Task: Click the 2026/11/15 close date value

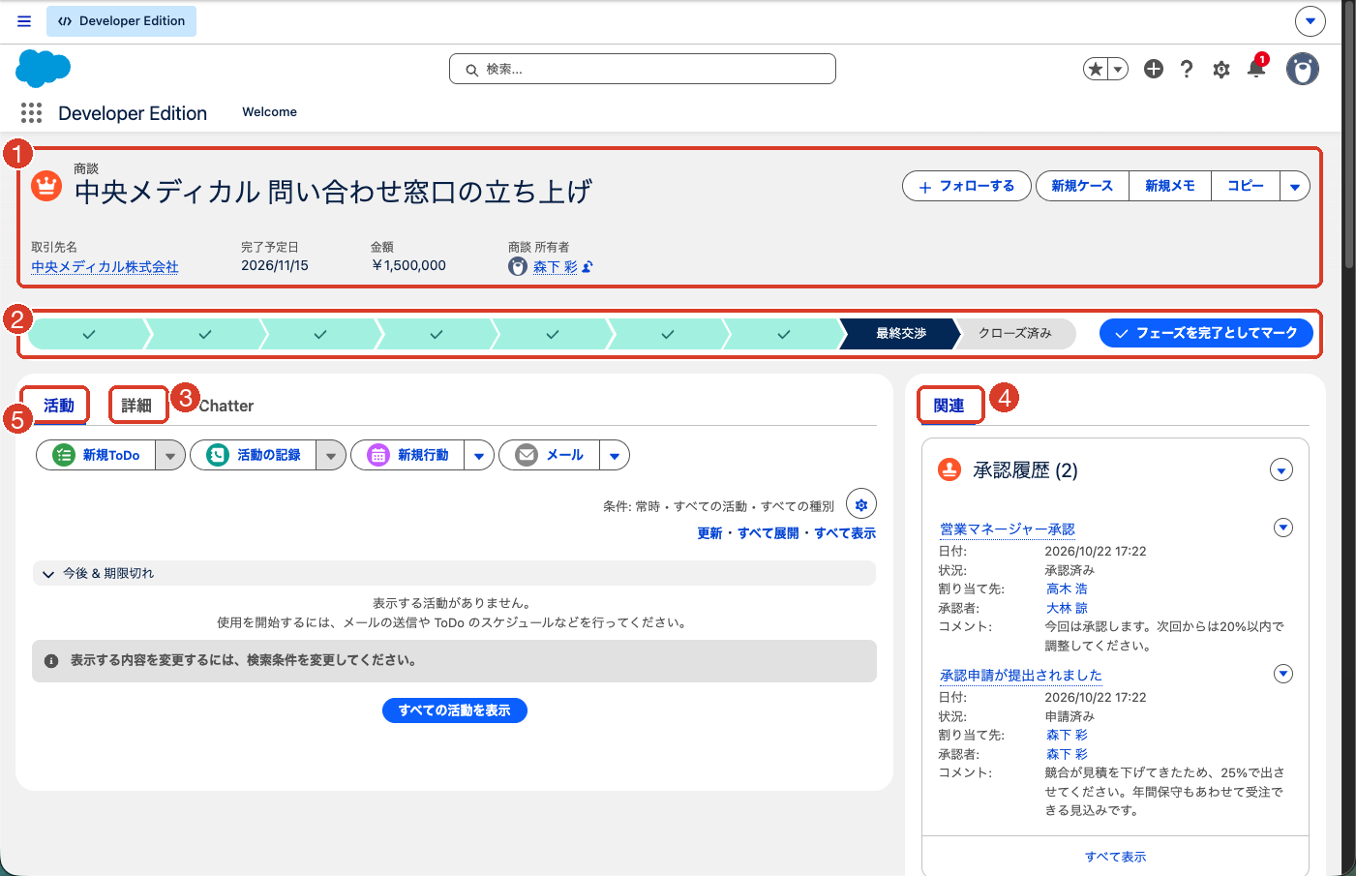Action: pos(275,265)
